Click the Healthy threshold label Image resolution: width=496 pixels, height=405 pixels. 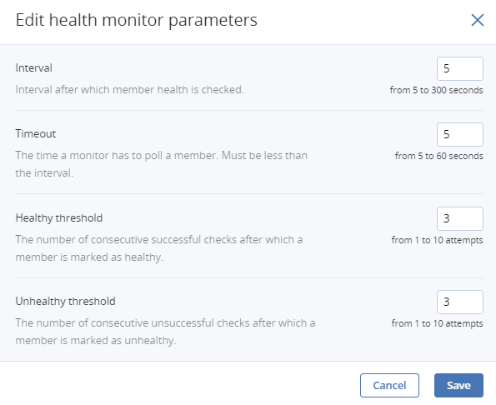59,217
